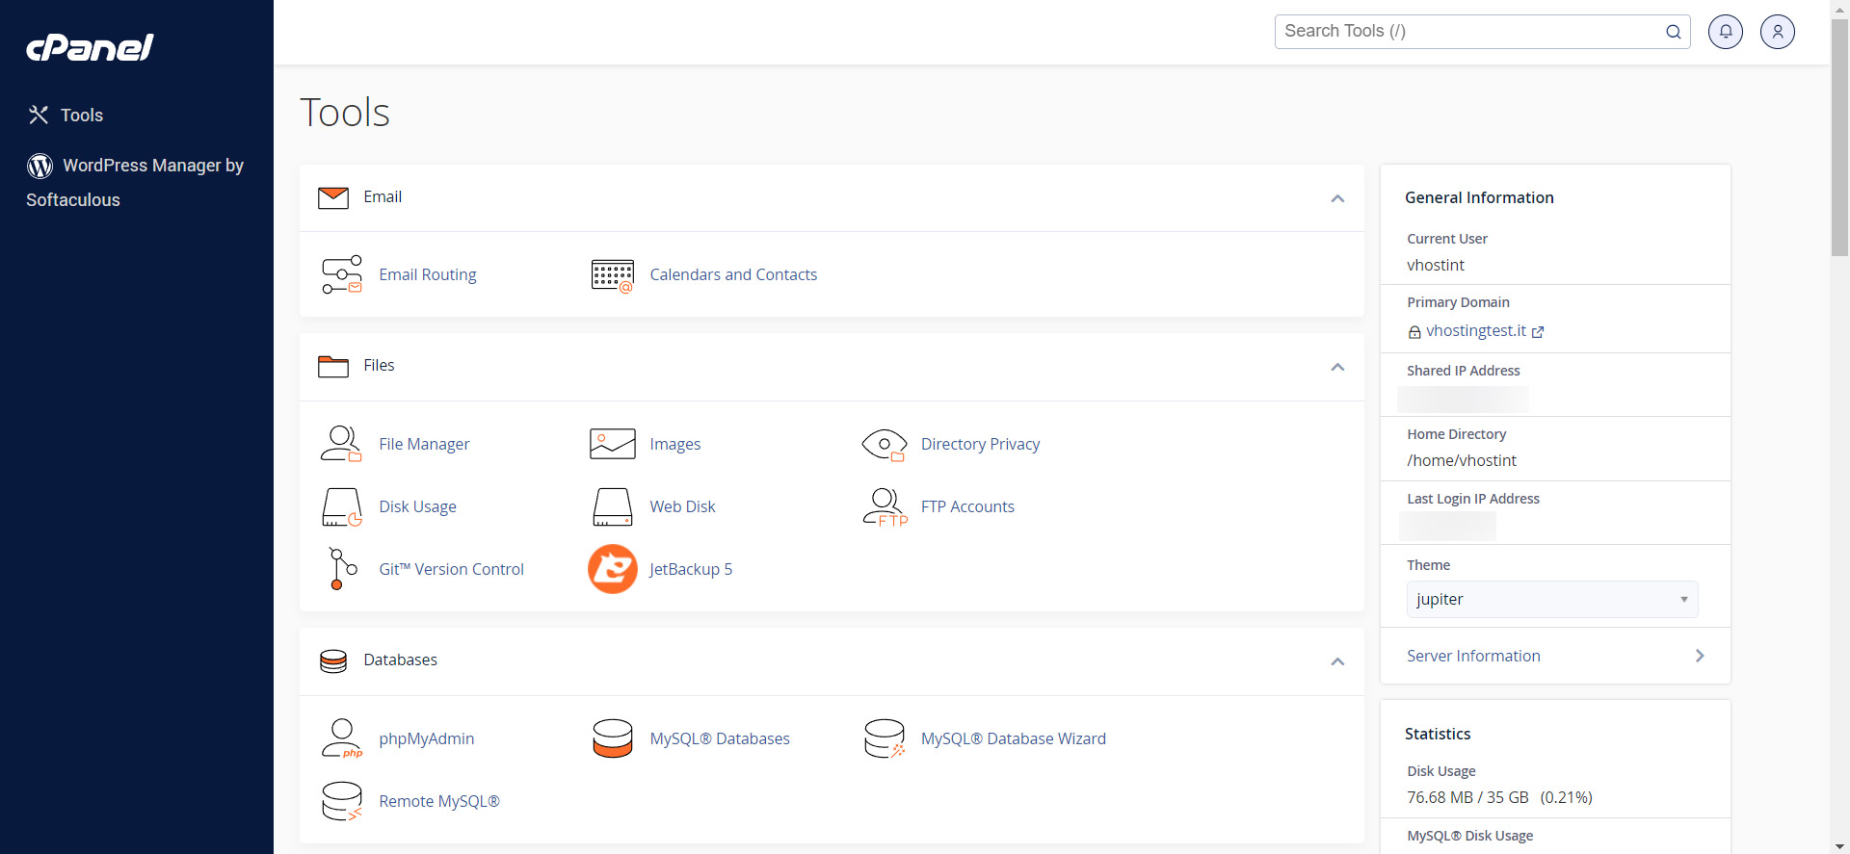Viewport: 1850px width, 854px height.
Task: Click the Databases section header label
Action: pos(400,660)
